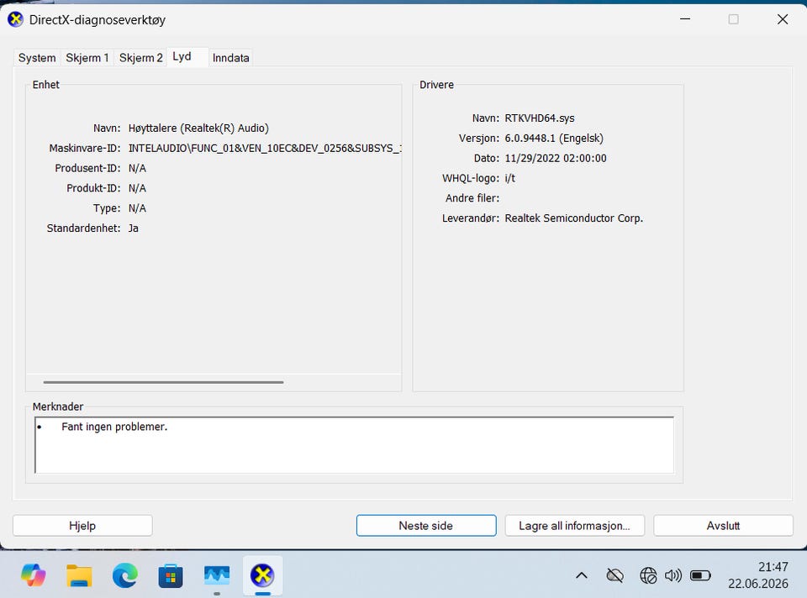Click the INTELAUDIO hardware ID value
The image size is (807, 598).
tap(265, 148)
